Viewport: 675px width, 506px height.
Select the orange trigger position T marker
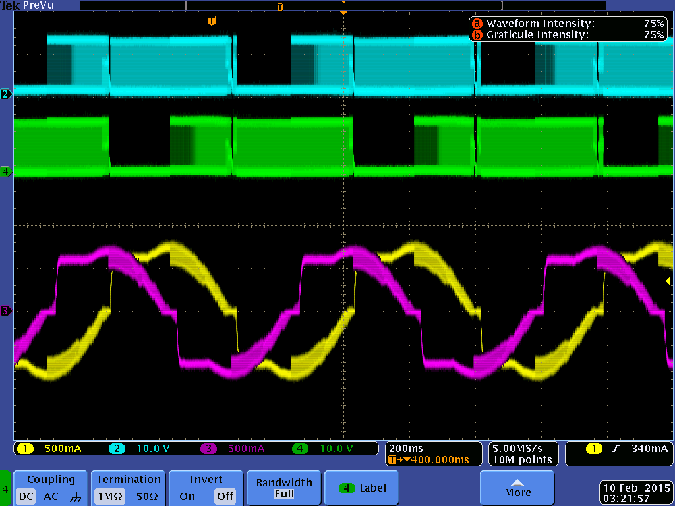[x=211, y=20]
